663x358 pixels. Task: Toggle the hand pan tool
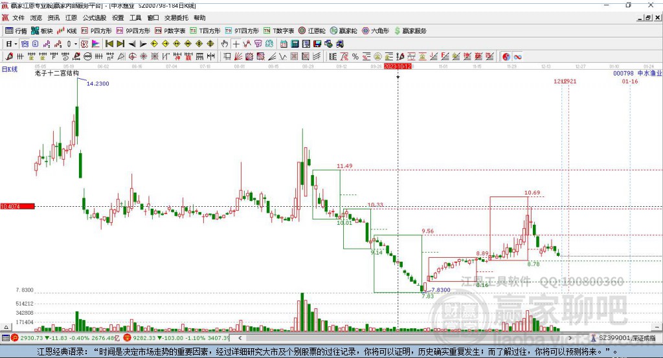point(225,43)
